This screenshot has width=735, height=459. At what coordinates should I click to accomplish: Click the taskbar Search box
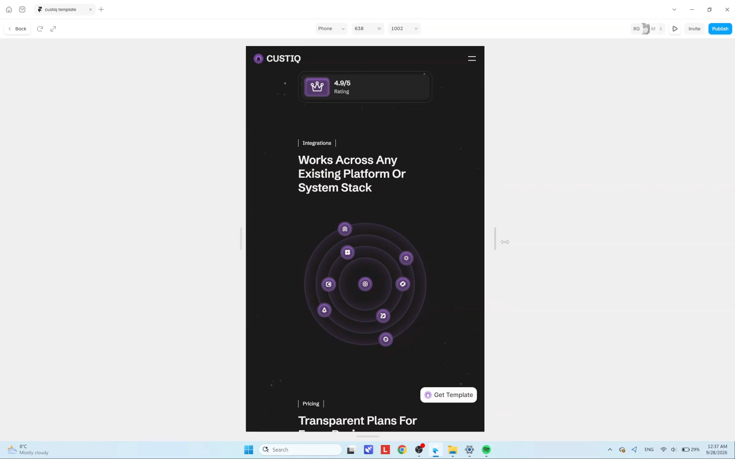click(x=300, y=450)
